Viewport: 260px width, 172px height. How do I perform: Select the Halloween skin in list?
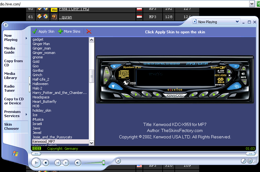click(40, 84)
